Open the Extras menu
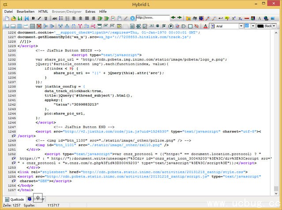 (90, 11)
